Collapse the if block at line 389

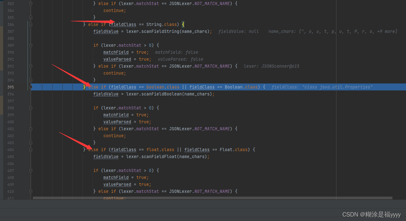coord(31,45)
